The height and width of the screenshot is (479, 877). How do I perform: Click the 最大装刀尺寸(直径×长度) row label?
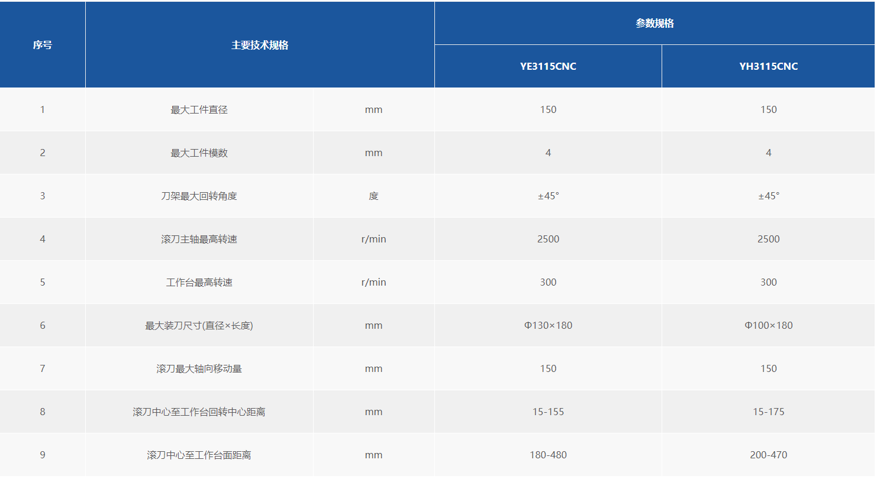coord(199,325)
